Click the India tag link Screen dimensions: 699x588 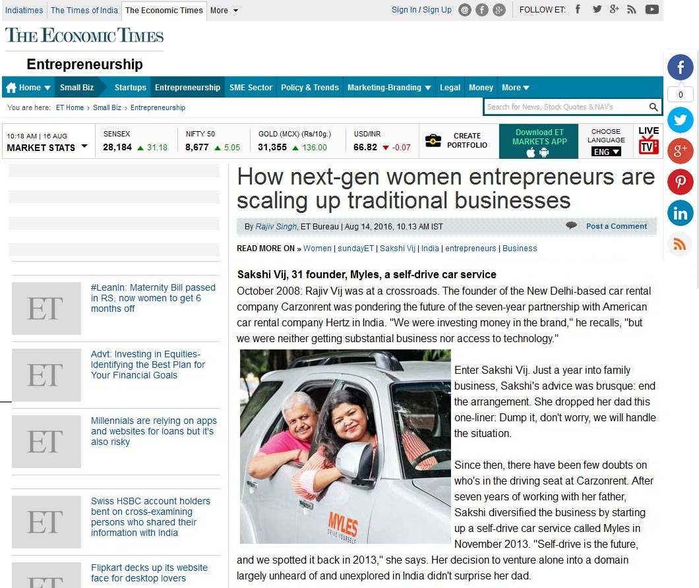[430, 249]
